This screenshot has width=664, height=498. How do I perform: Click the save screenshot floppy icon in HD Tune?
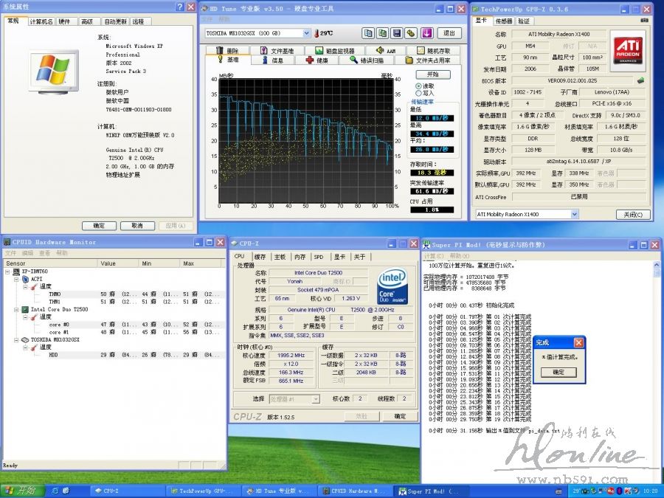396,33
